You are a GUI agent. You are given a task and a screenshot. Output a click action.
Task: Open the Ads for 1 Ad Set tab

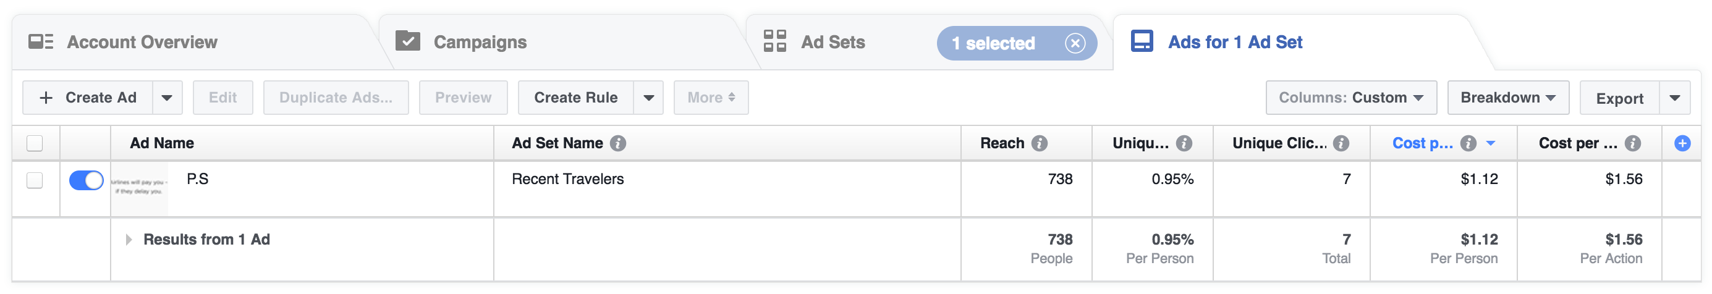tap(1235, 43)
